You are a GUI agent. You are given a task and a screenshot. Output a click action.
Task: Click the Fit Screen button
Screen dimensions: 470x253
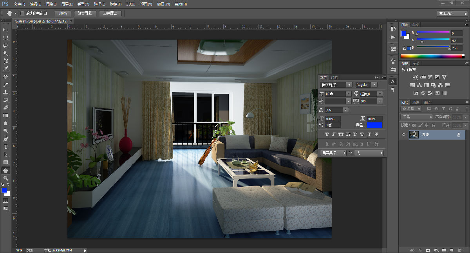pos(85,13)
